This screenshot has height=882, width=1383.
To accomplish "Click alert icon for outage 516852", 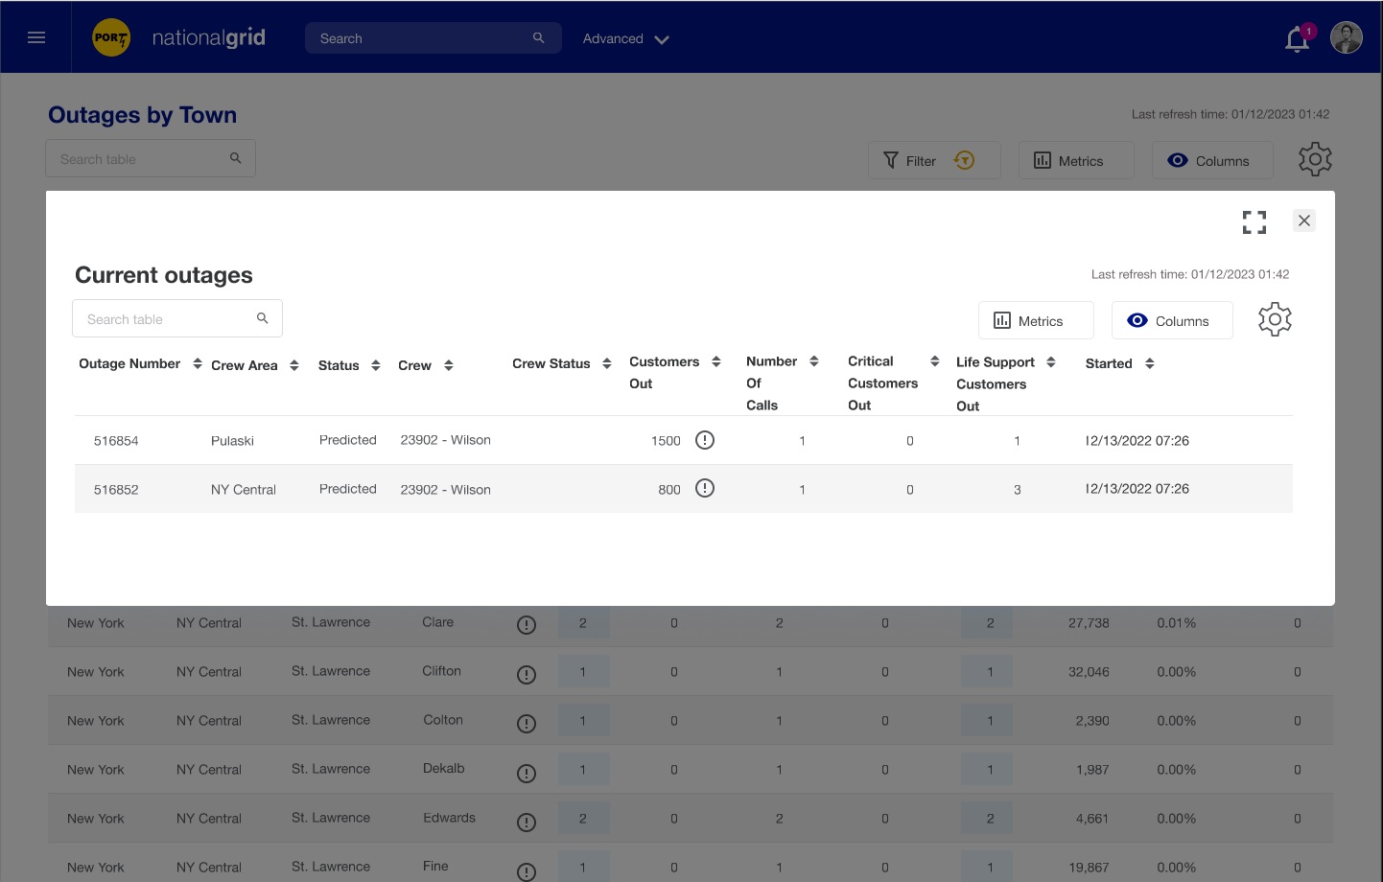I will [x=705, y=489].
